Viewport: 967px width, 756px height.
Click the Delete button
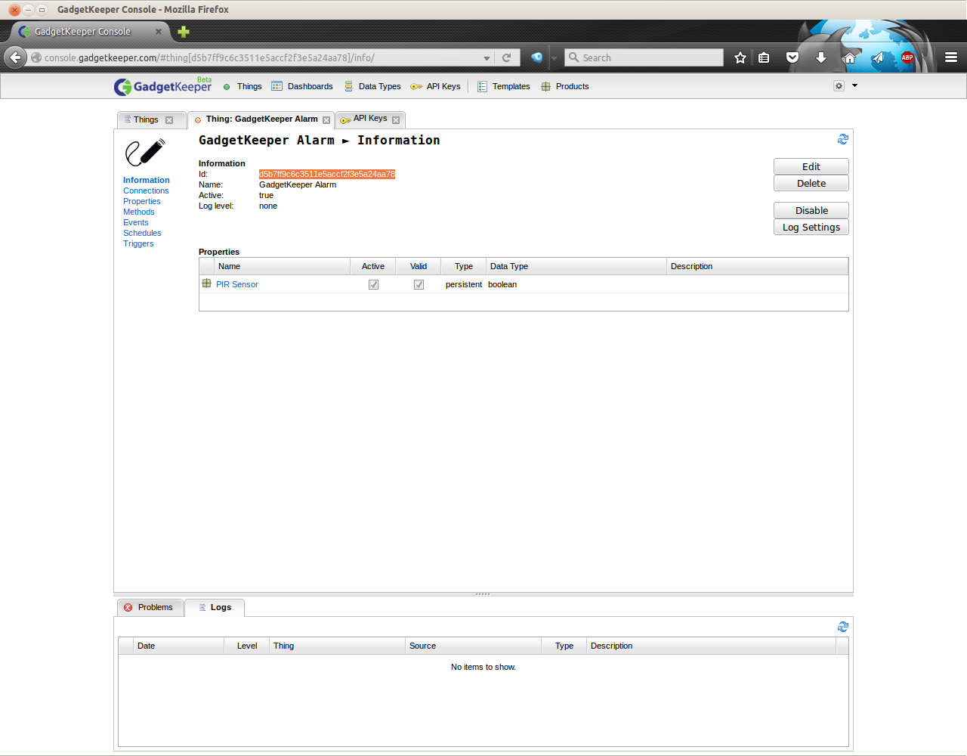(811, 183)
